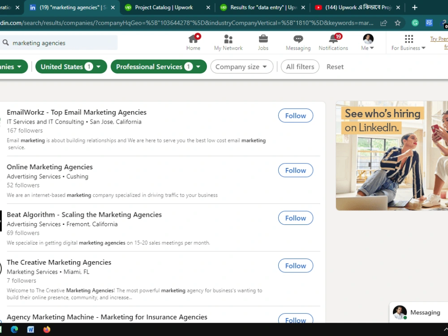Follow EmailWorkz company
Viewport: 448px width, 336px height.
click(x=295, y=116)
